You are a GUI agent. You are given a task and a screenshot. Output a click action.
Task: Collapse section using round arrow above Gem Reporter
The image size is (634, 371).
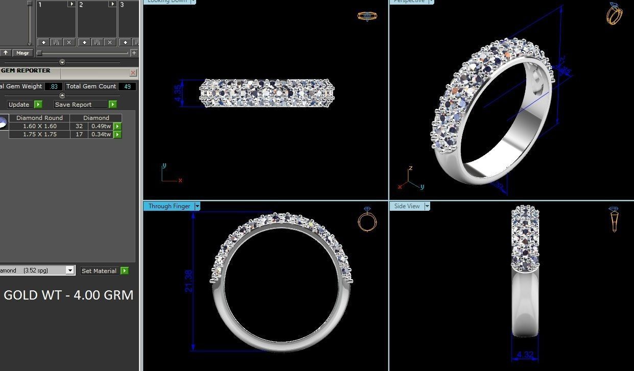(x=62, y=62)
